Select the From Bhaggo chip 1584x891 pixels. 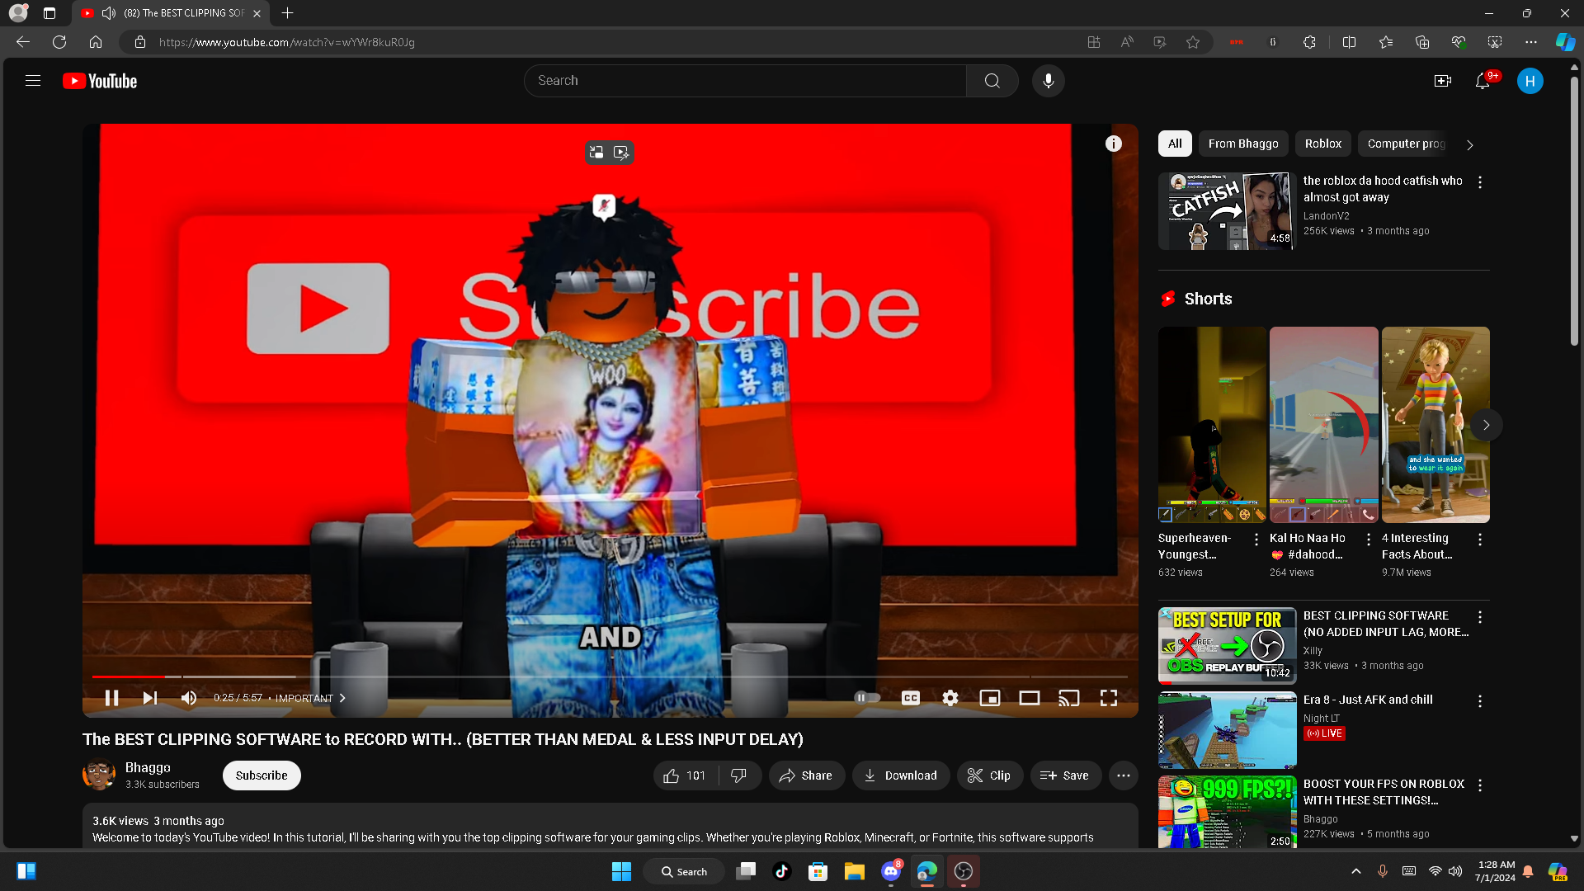(1243, 144)
